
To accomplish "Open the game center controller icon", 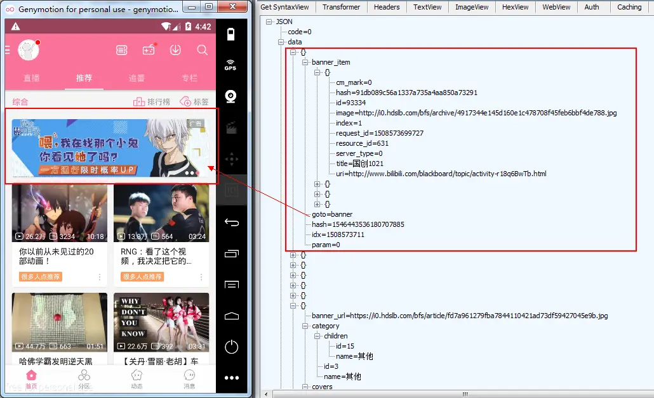I will 149,50.
